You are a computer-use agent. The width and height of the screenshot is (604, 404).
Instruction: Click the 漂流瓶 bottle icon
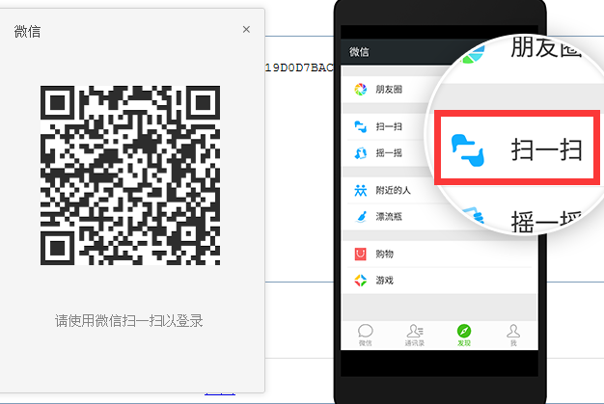(x=361, y=217)
